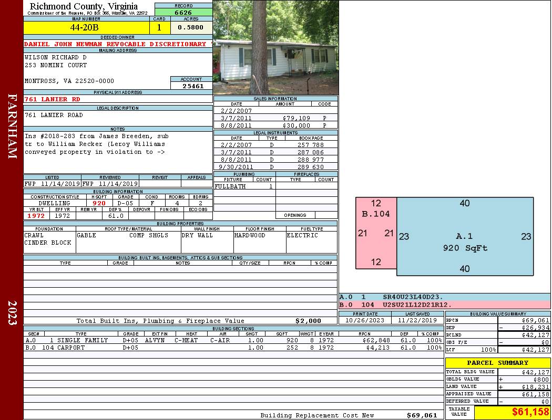Select the record number 6626 field
The width and height of the screenshot is (552, 420).
tap(183, 12)
